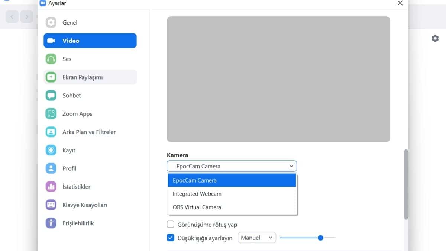Open the Profil tab
Screen dimensions: 446x251
[90, 168]
